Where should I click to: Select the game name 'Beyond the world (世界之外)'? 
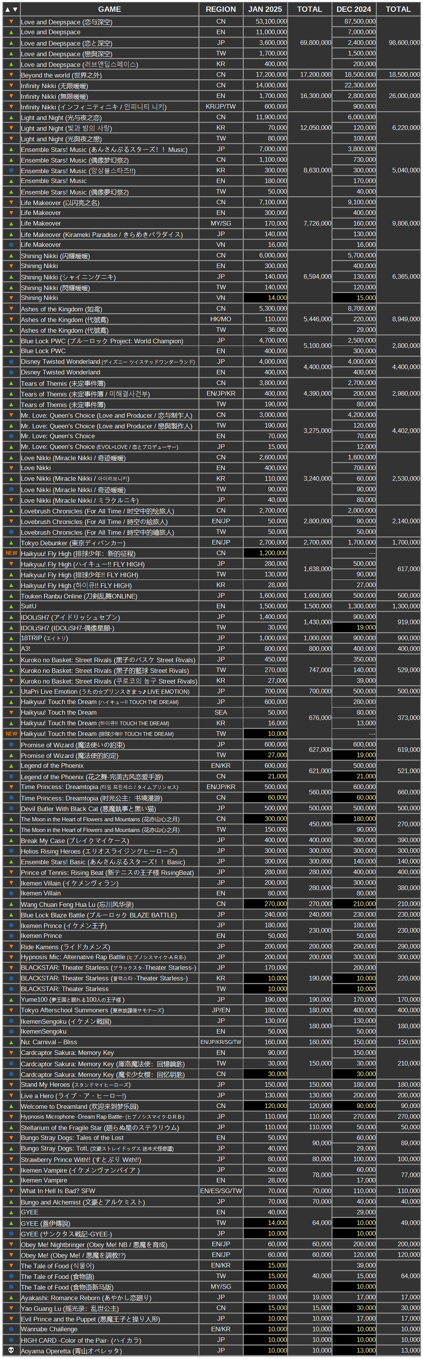pyautogui.click(x=61, y=75)
